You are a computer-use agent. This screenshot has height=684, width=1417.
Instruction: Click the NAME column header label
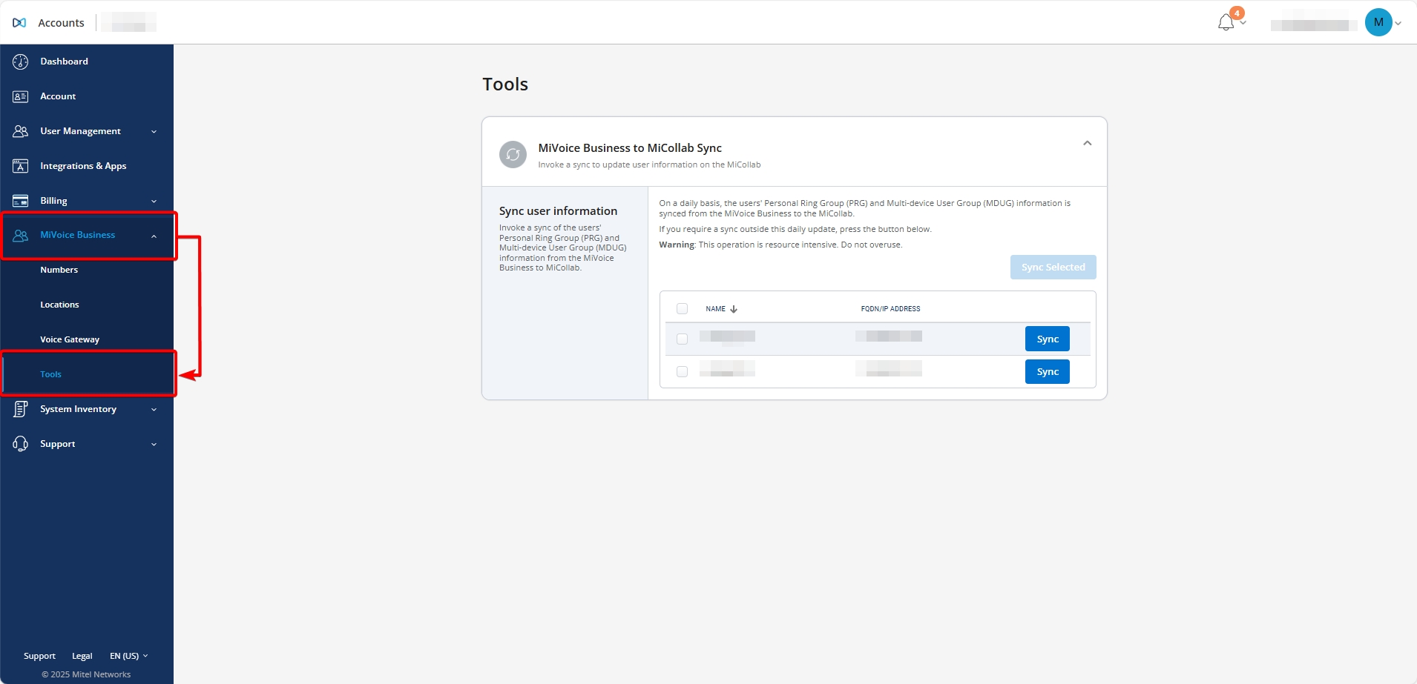click(715, 309)
